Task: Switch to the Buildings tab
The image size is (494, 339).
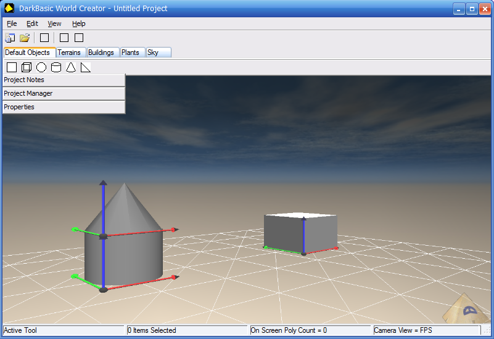Action: click(103, 52)
